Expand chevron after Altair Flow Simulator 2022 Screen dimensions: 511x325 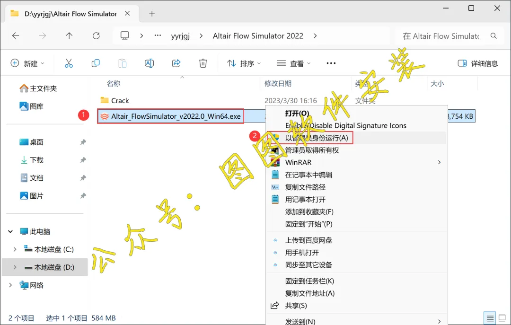coord(315,36)
